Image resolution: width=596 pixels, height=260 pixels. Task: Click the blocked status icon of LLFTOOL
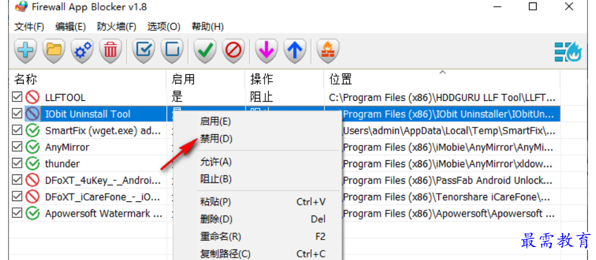click(33, 97)
